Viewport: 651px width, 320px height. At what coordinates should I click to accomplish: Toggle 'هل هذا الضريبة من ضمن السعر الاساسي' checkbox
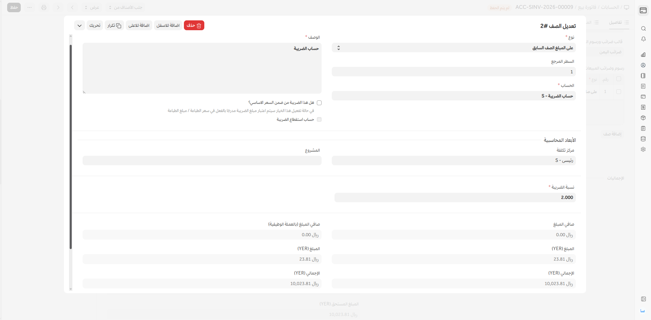pyautogui.click(x=319, y=103)
